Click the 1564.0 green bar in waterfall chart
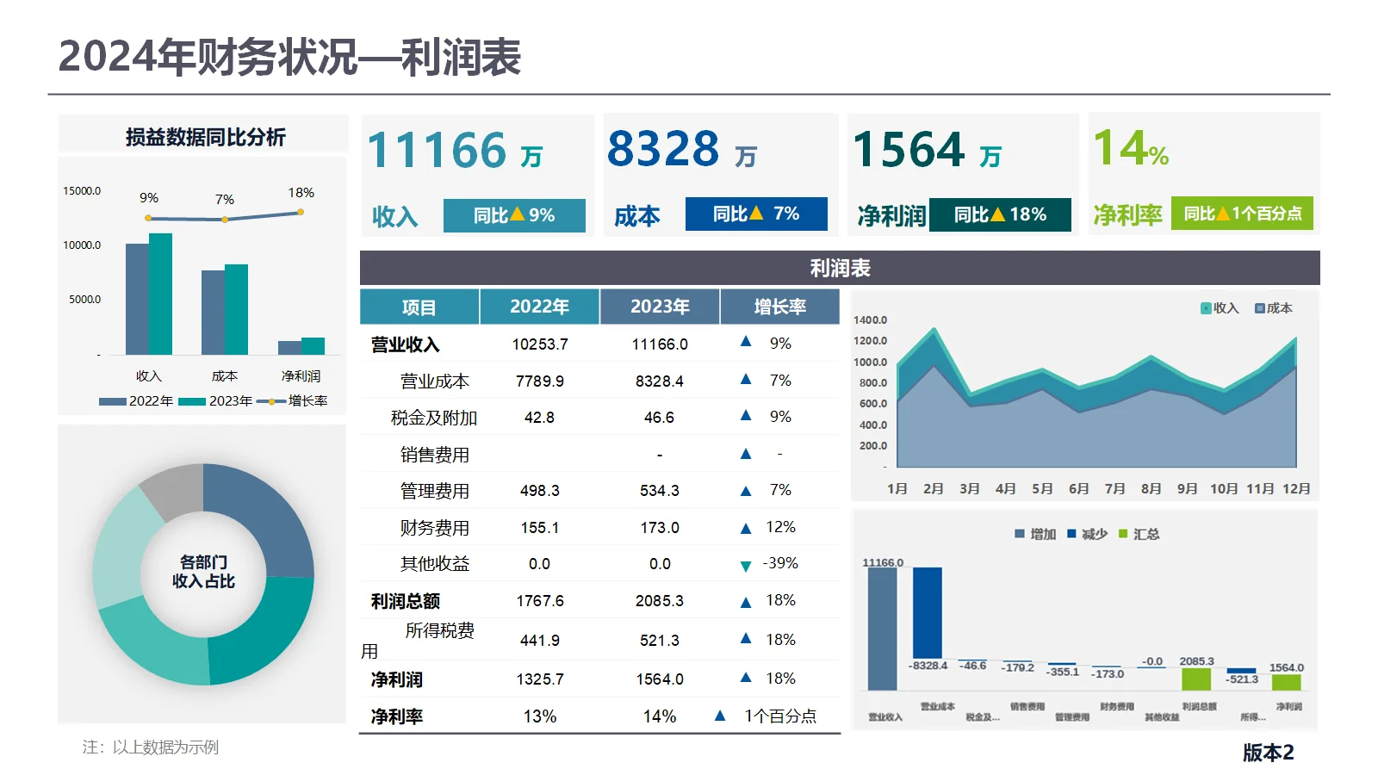The image size is (1378, 775). click(x=1286, y=683)
